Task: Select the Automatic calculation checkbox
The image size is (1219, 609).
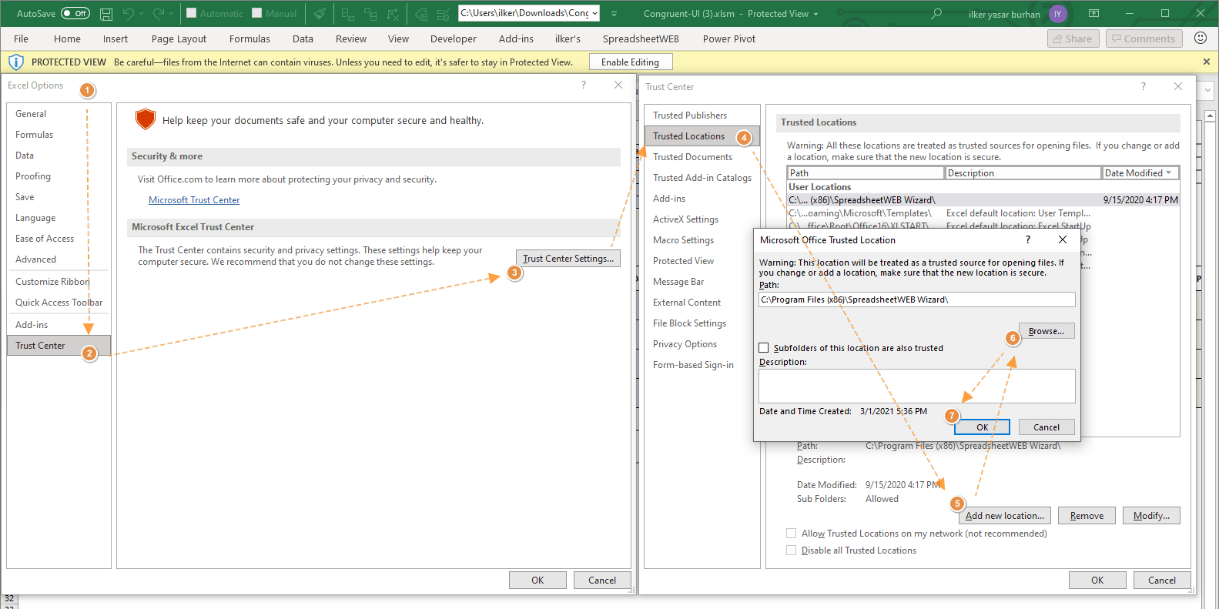Action: click(x=192, y=13)
